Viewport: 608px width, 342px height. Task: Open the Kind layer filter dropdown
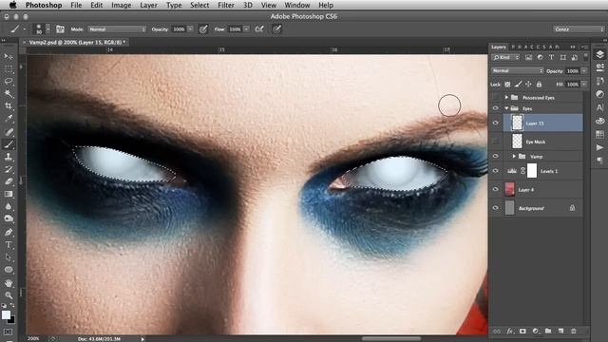505,57
